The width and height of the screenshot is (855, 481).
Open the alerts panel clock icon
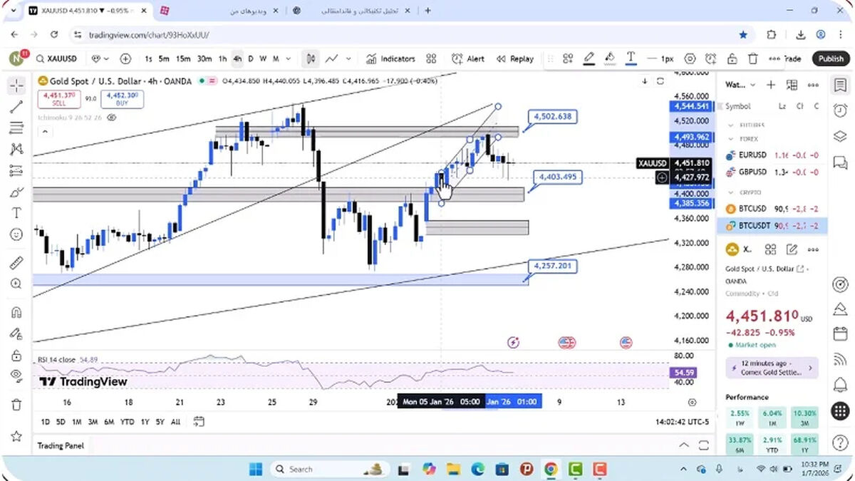point(840,110)
